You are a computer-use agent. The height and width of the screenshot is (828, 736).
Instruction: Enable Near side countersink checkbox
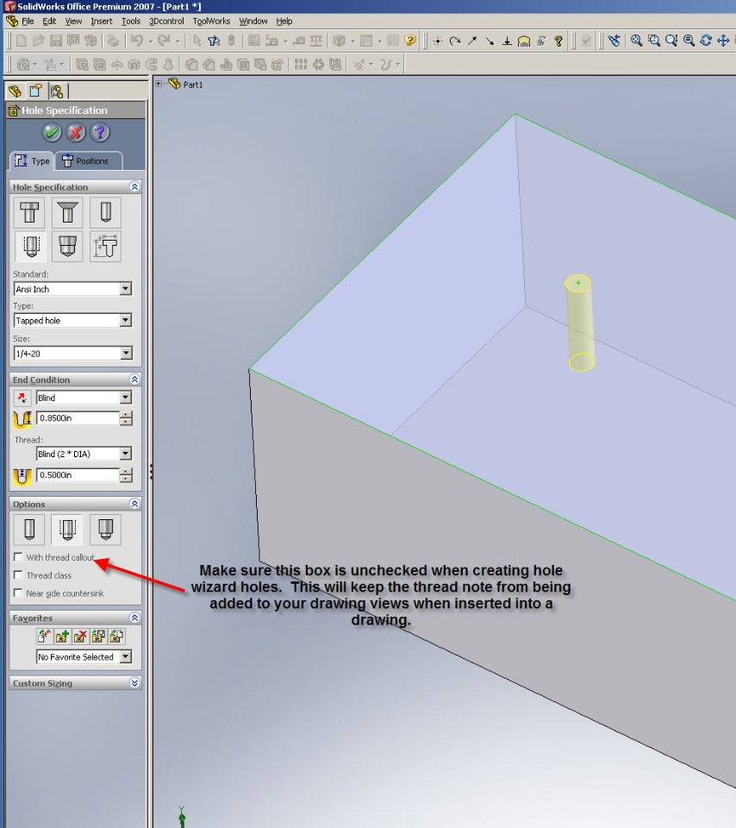coord(18,593)
